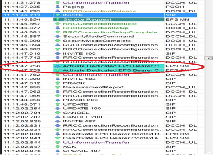Click the up arrow beside MeasurementReport
213x155 pixels.
58,87
